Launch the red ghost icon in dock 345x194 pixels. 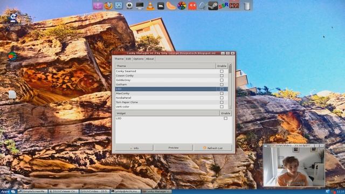coord(192,6)
